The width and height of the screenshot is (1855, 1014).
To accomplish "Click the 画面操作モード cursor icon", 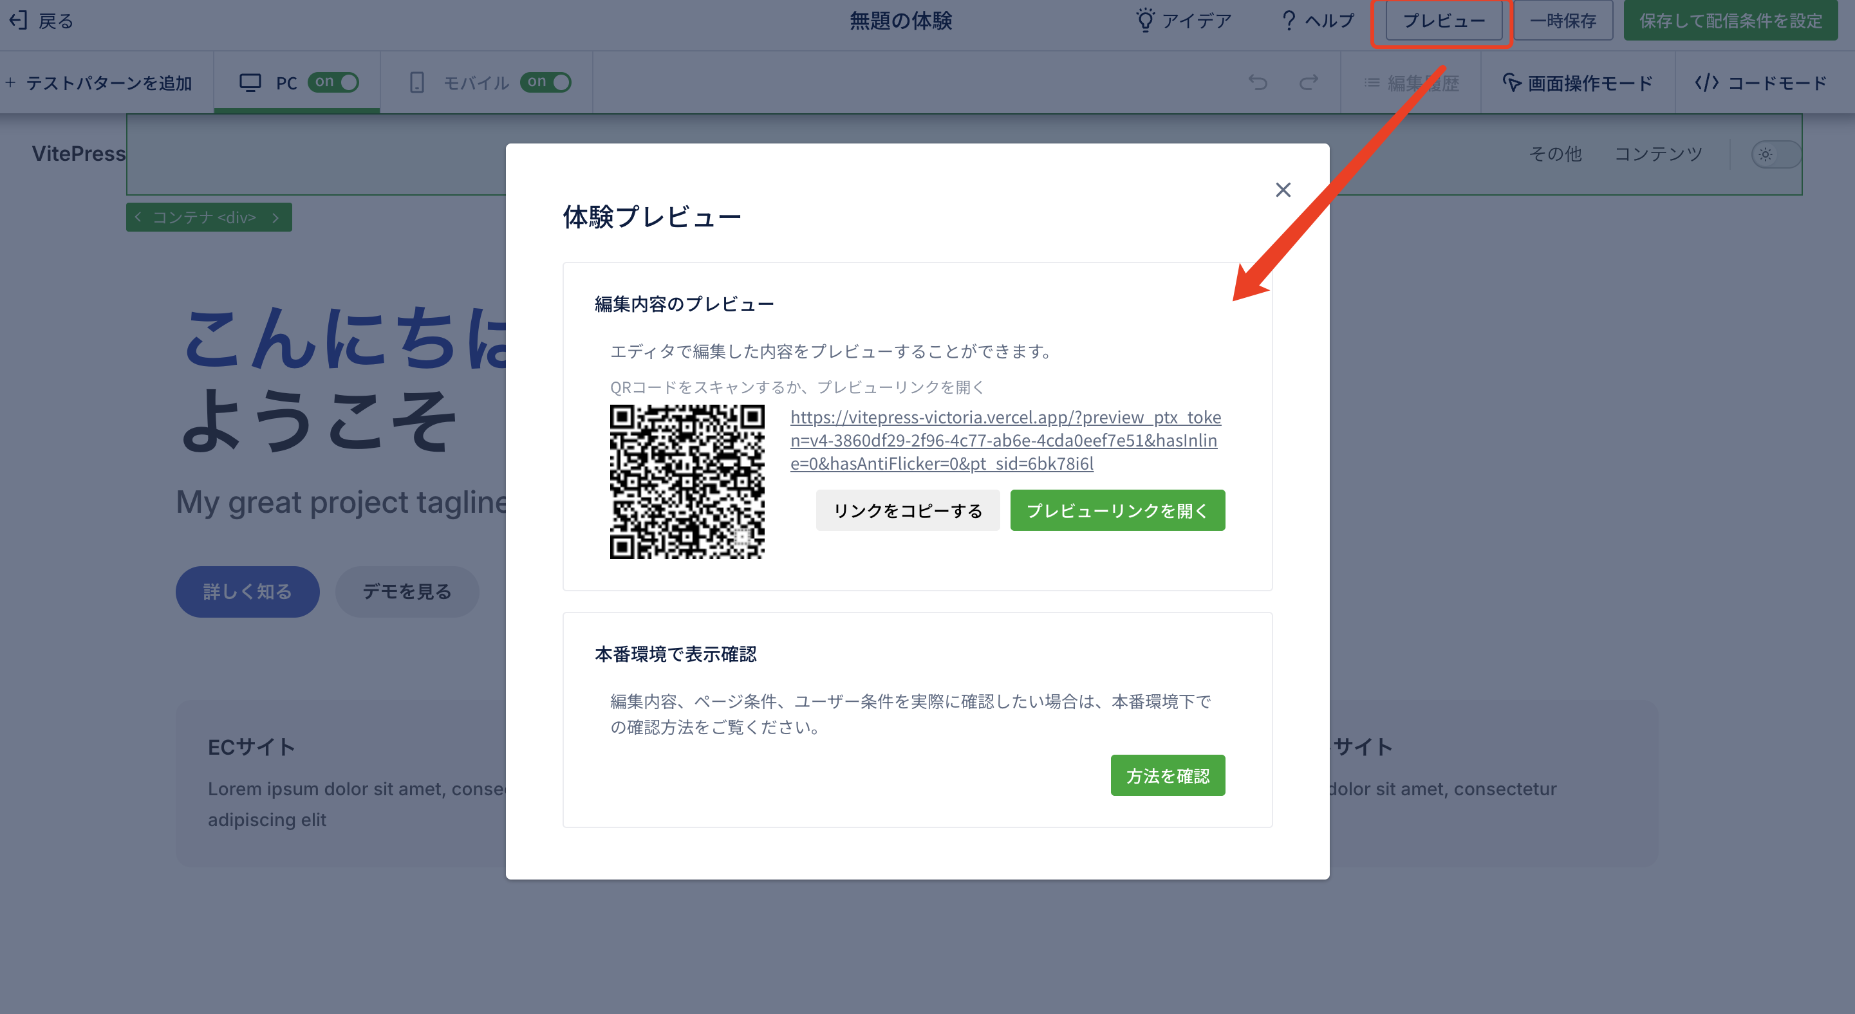I will click(x=1511, y=83).
